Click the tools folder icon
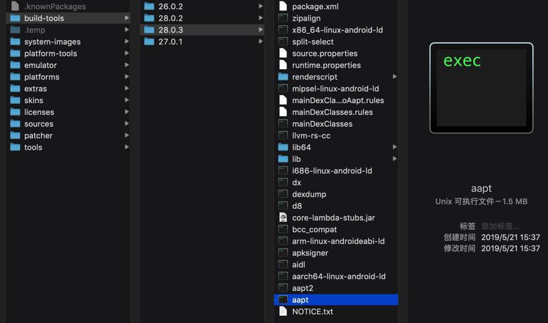Screen dimensions: 548x323 pyautogui.click(x=15, y=147)
